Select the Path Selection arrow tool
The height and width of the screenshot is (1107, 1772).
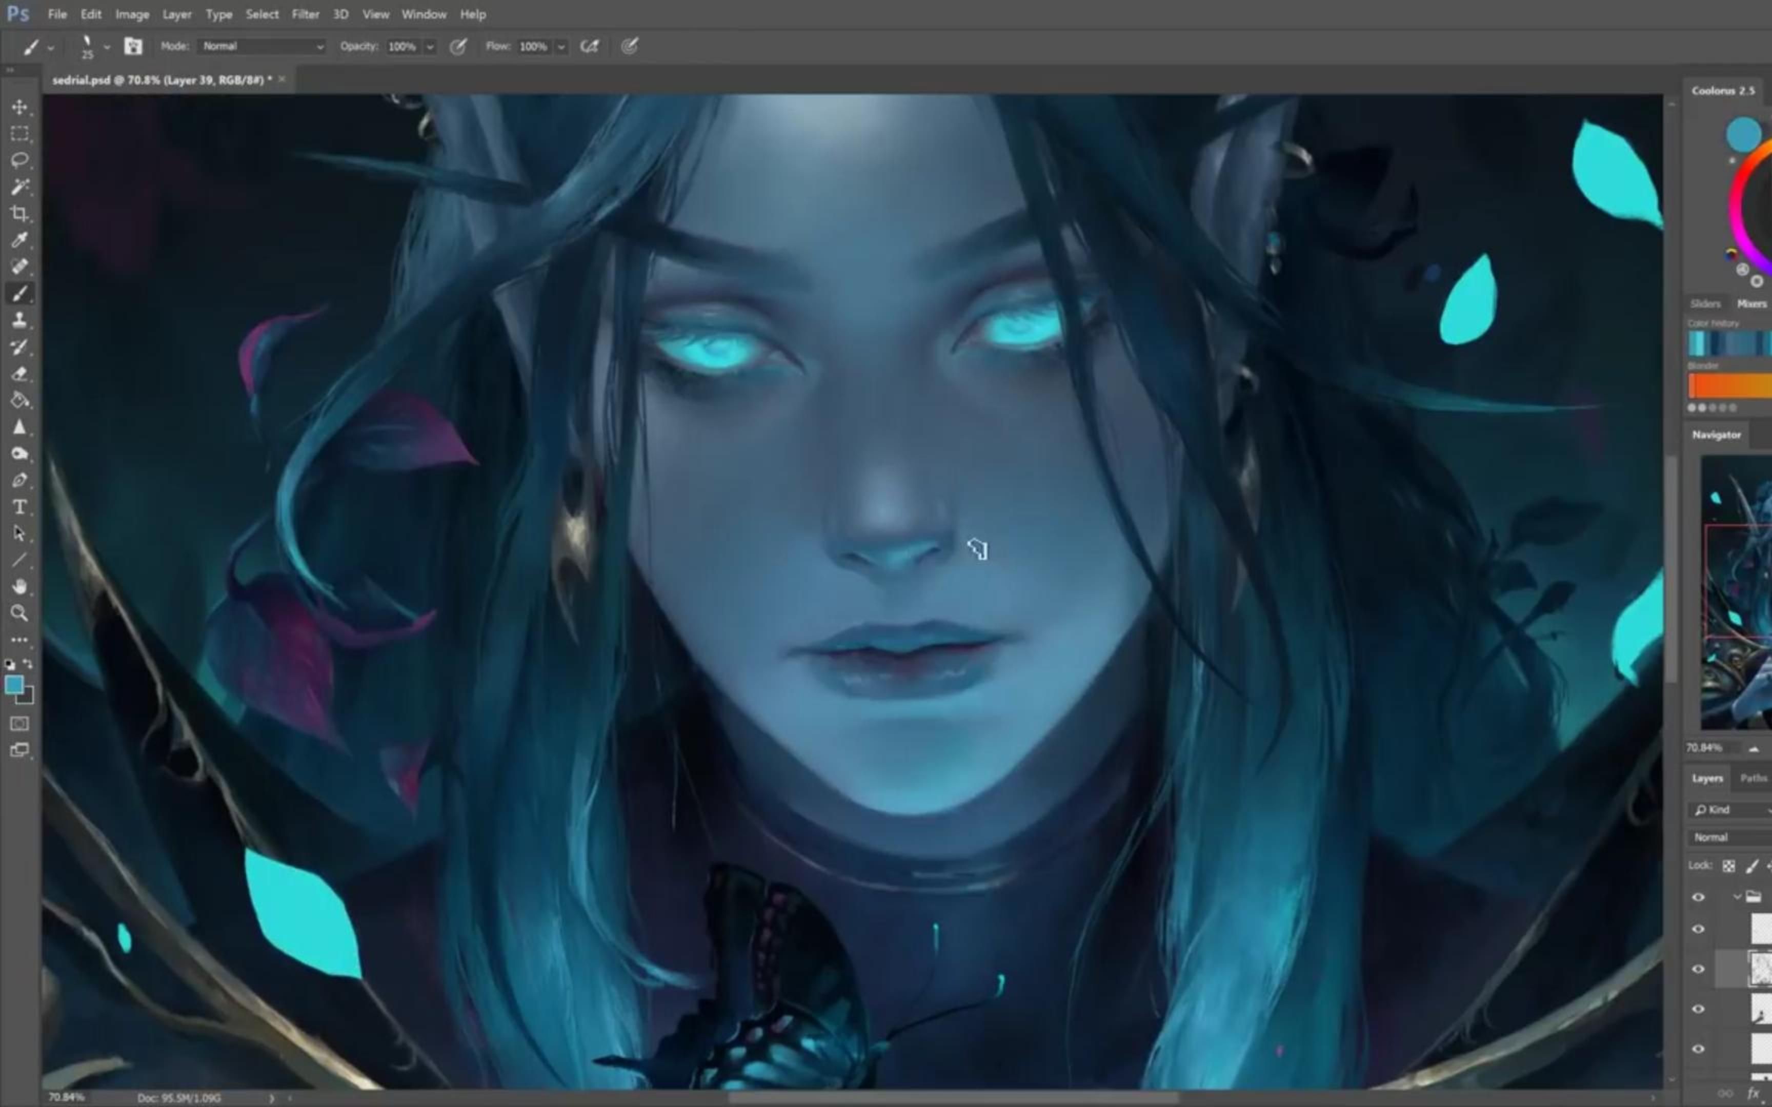[20, 534]
